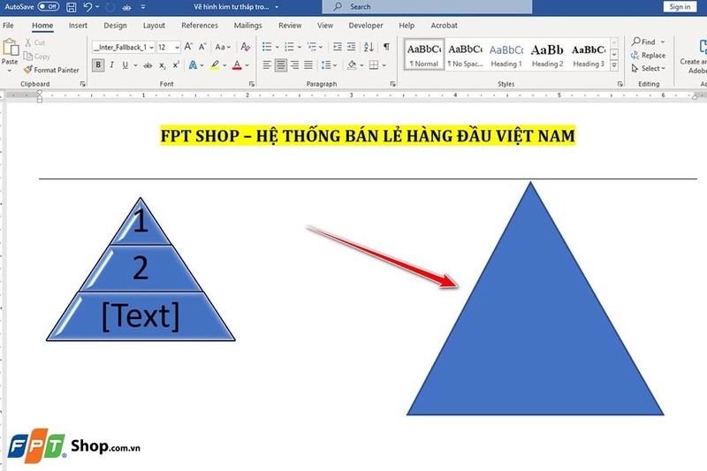
Task: Open the Acrobat tab
Action: (444, 26)
